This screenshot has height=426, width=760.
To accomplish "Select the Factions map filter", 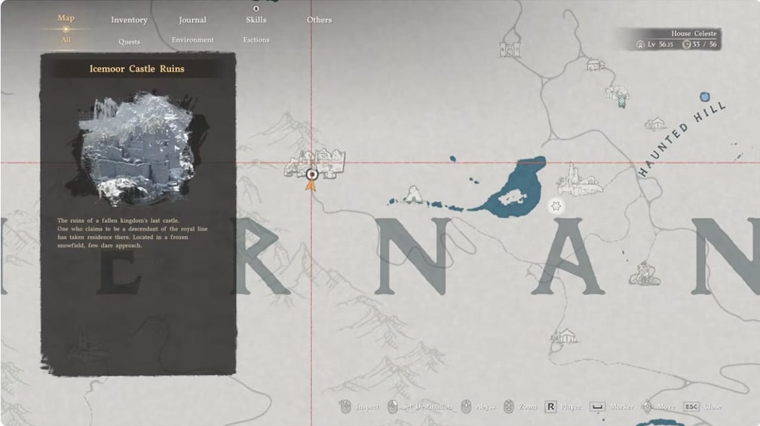I will 256,40.
